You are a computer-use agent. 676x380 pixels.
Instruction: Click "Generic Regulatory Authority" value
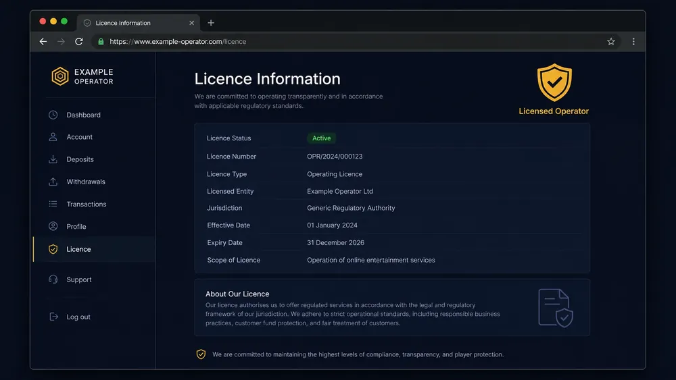coord(351,208)
